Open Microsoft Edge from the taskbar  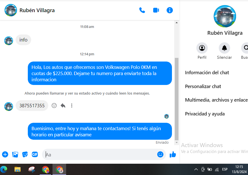click(x=4, y=169)
